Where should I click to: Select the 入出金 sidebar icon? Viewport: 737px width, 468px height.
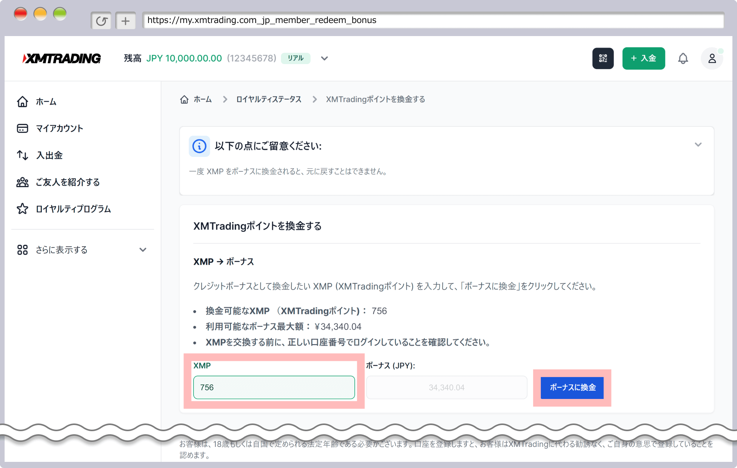click(x=22, y=155)
